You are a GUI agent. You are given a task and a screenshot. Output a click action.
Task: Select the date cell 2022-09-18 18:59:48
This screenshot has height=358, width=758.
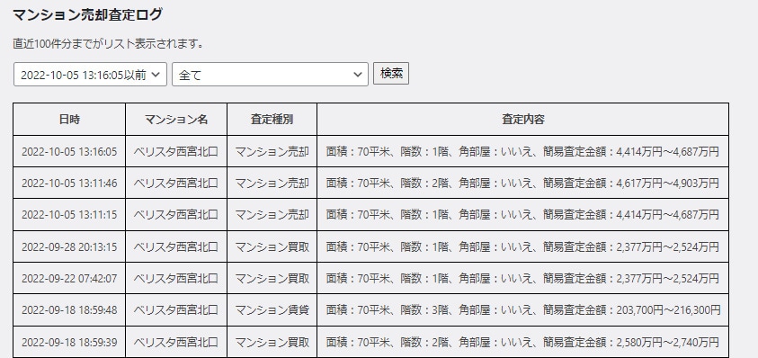click(69, 310)
